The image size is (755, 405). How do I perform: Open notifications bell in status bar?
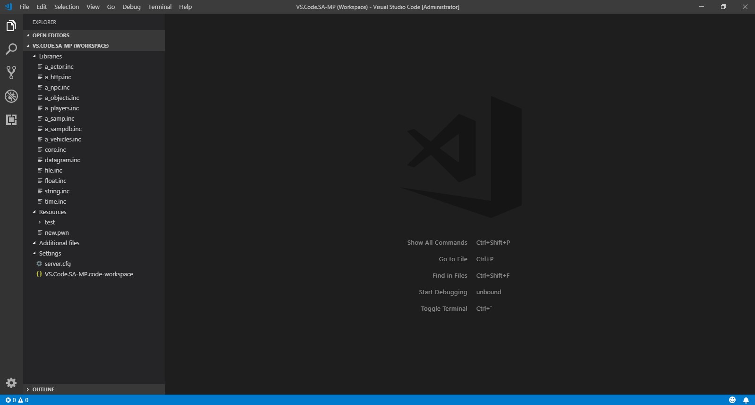pos(746,400)
